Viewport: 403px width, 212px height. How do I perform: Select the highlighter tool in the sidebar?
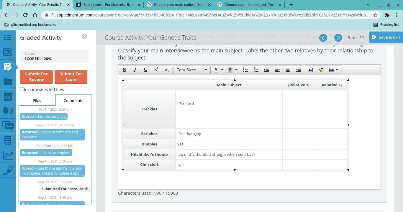[x=8, y=170]
